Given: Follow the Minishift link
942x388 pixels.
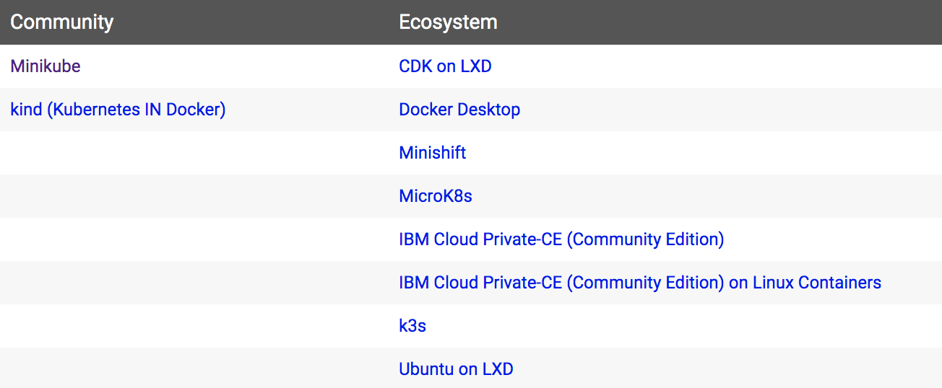Looking at the screenshot, I should pos(433,153).
